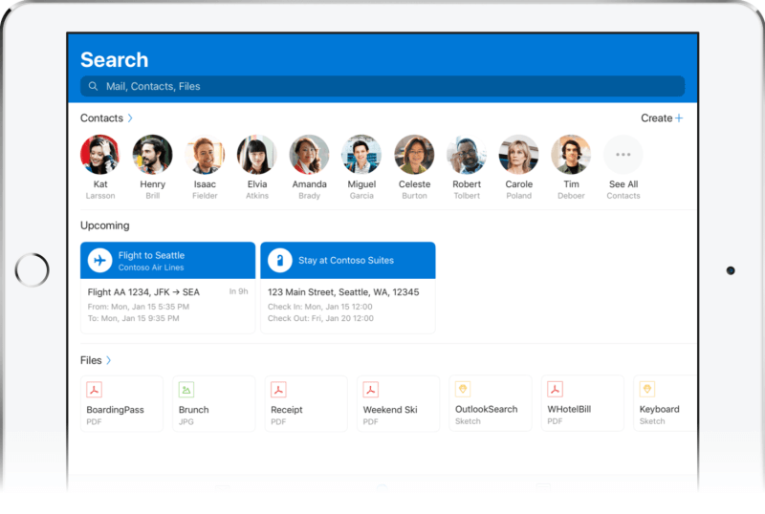Viewport: 765px width, 514px height.
Task: Open WHotelBill PDF file icon
Action: pyautogui.click(x=556, y=389)
